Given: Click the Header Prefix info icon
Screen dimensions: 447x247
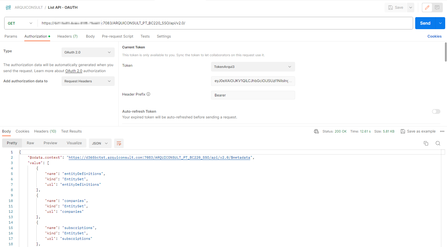Looking at the screenshot, I should [x=148, y=94].
